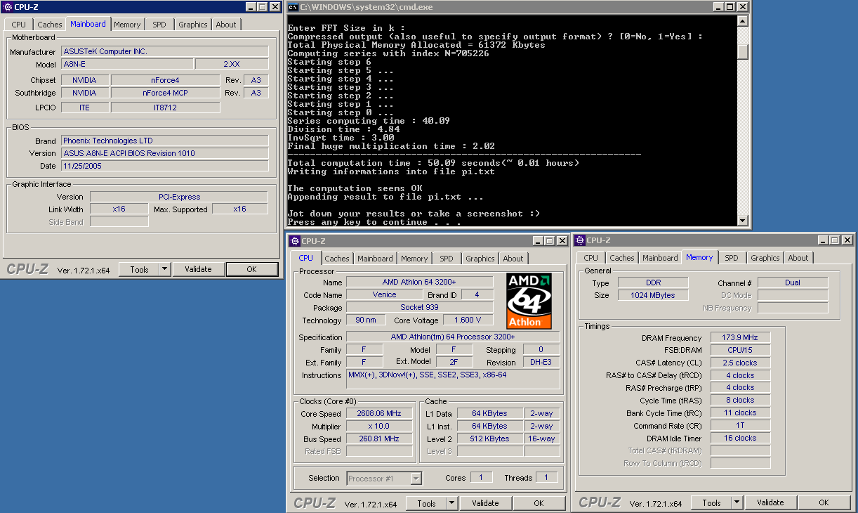Select About tab in CPU window
858x513 pixels.
513,259
